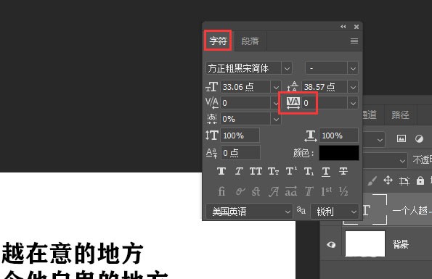Expand the font size dropdown arrow
Viewport: 432px width, 279px height.
tap(276, 88)
